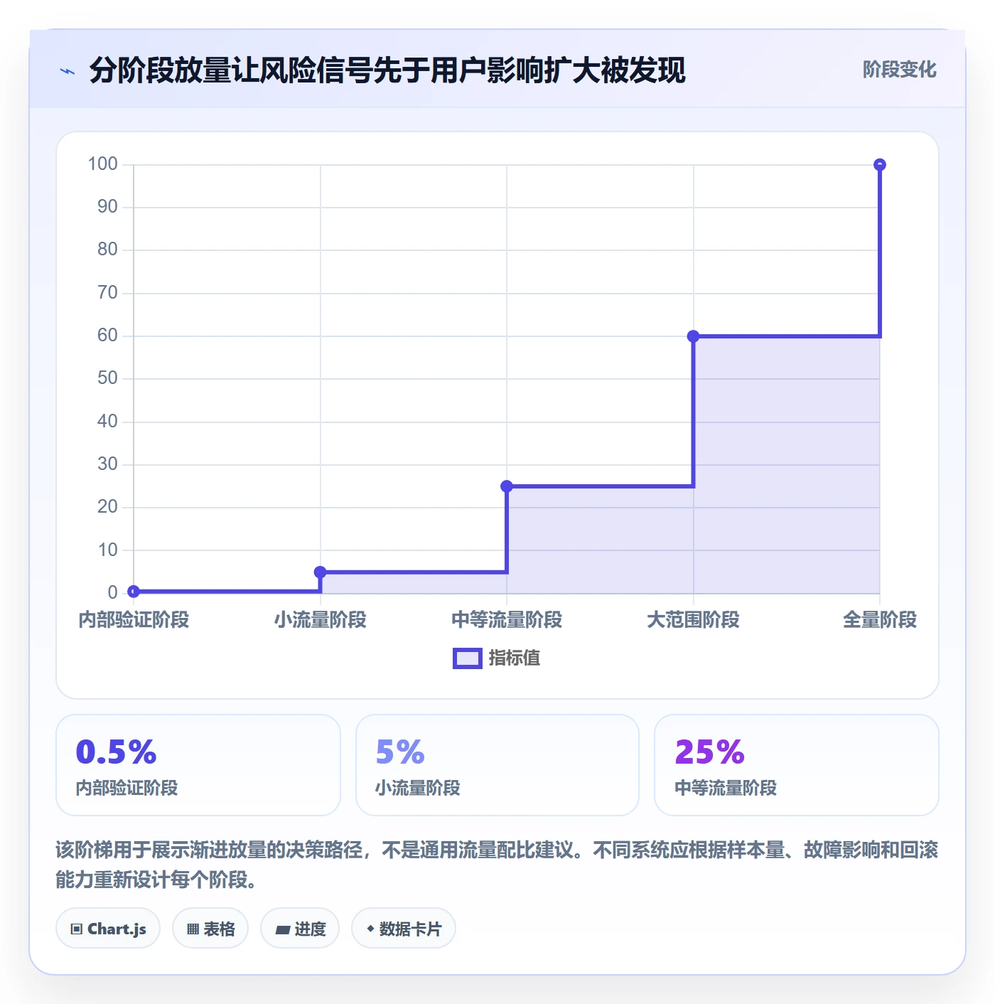Click the description paragraph starting 该阶梯用于
The image size is (995, 1004).
click(x=497, y=865)
